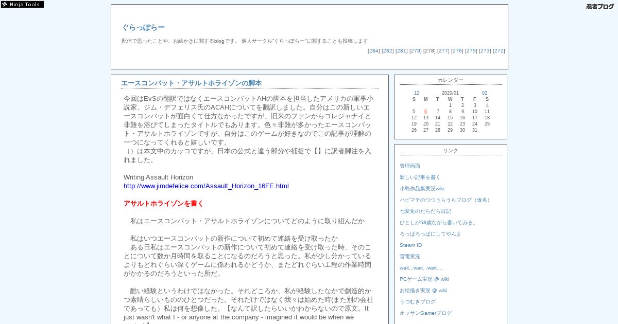Open the オッサンGamerブログ link
Image resolution: width=618 pixels, height=324 pixels.
coord(425,313)
